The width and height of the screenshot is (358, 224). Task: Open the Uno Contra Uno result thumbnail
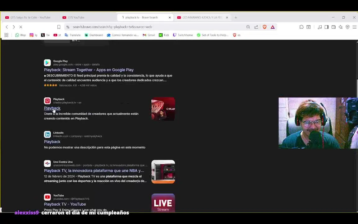[163, 172]
